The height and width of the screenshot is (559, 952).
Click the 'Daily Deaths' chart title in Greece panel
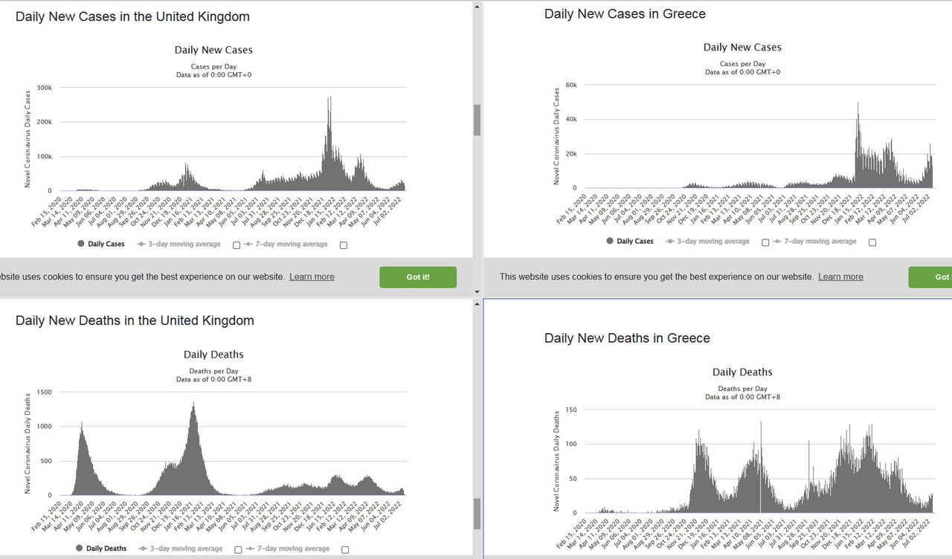742,372
